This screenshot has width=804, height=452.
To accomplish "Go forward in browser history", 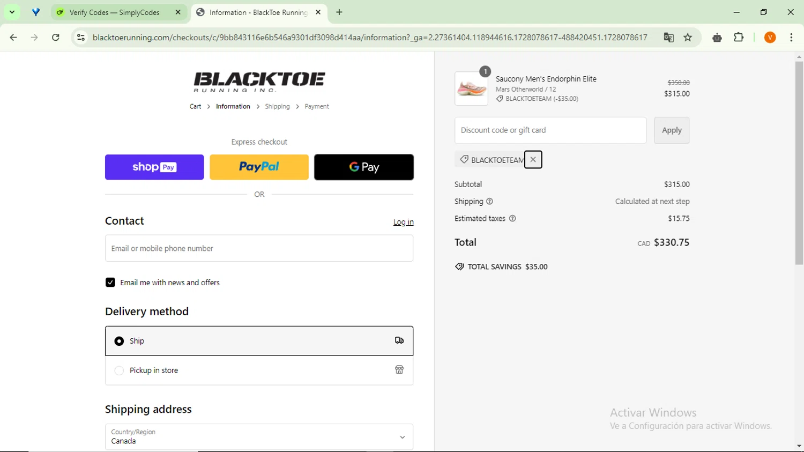I will click(x=34, y=38).
